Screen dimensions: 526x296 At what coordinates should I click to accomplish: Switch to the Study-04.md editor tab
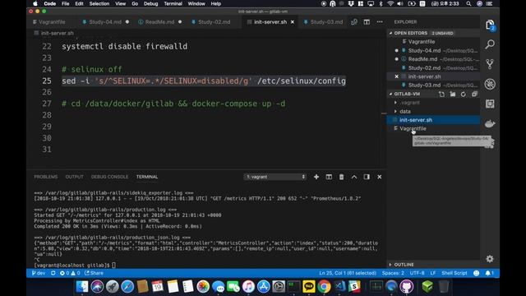tap(105, 22)
